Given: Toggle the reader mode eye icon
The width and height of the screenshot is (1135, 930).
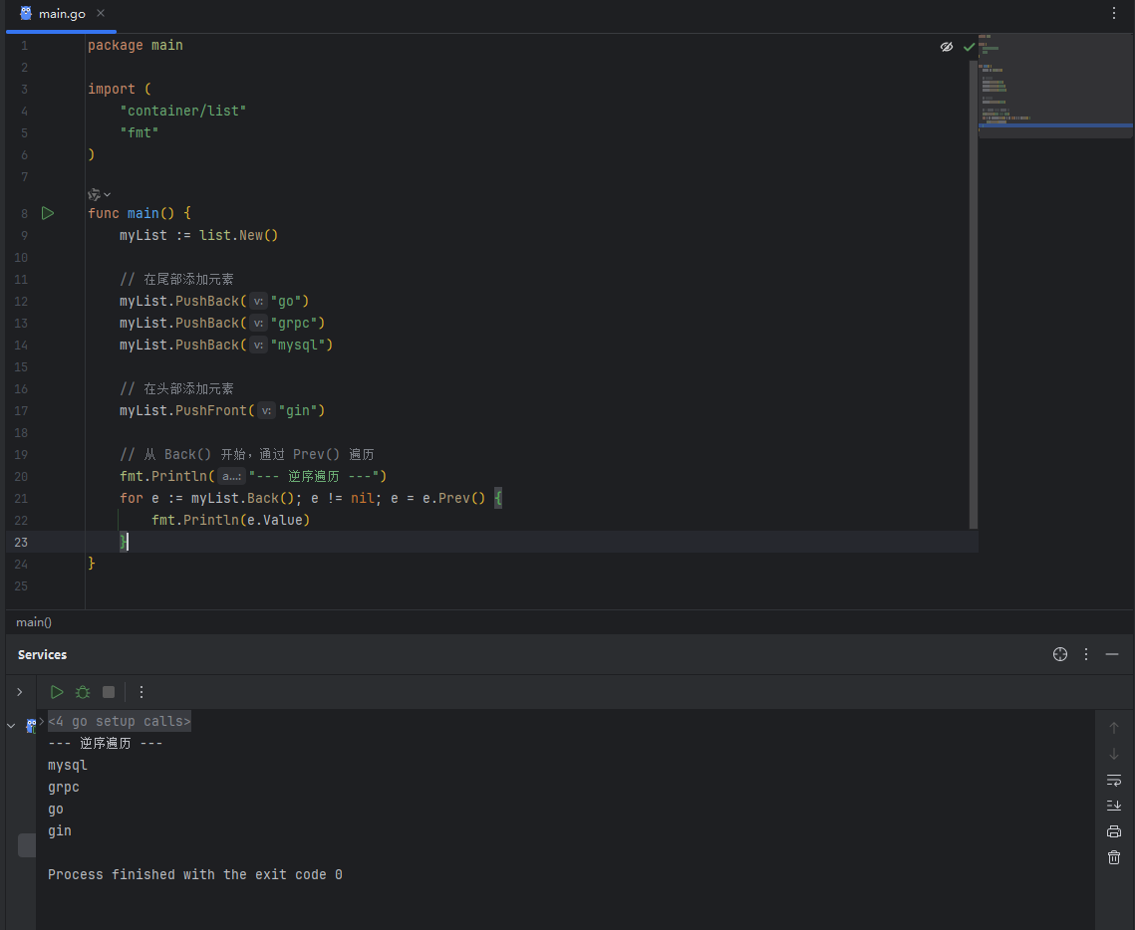Looking at the screenshot, I should pyautogui.click(x=946, y=47).
